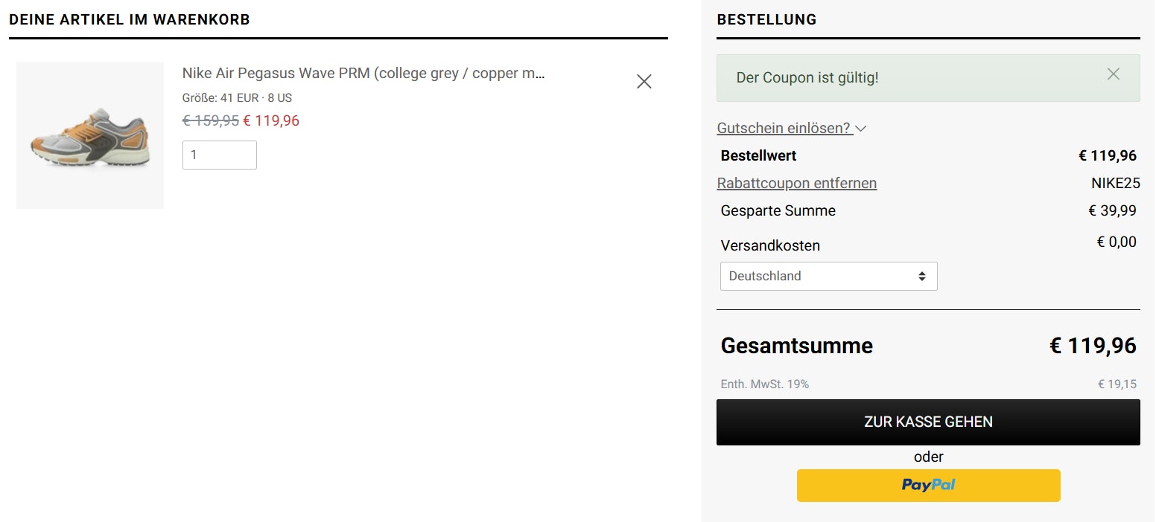The image size is (1156, 522).
Task: Dismiss the 'Der Coupon ist gültig!' alert
Action: pos(1113,74)
